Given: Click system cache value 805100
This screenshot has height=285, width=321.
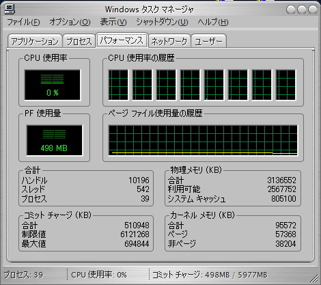Looking at the screenshot, I should (283, 198).
